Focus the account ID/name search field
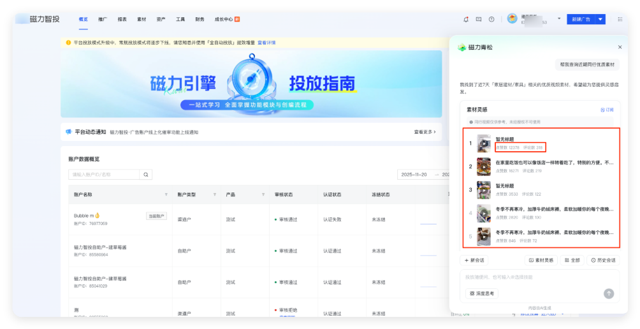The image size is (640, 329). coord(104,175)
